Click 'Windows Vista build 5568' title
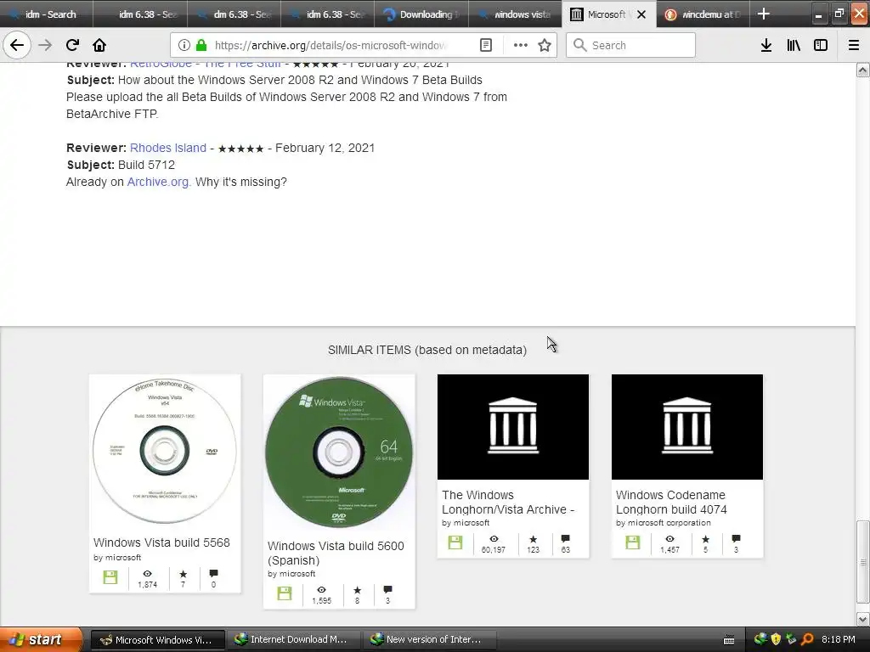This screenshot has height=652, width=870. click(161, 542)
